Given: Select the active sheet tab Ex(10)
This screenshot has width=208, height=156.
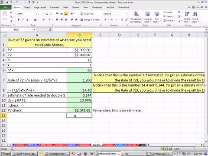Looking at the screenshot, I should click(x=97, y=145).
